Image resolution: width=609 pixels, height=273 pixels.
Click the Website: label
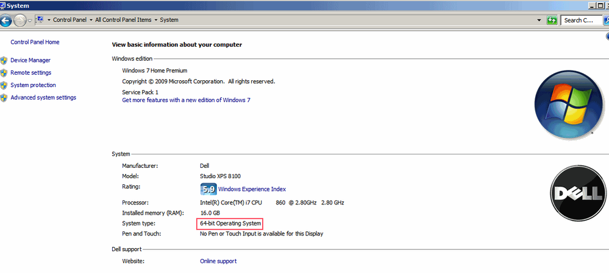[134, 261]
